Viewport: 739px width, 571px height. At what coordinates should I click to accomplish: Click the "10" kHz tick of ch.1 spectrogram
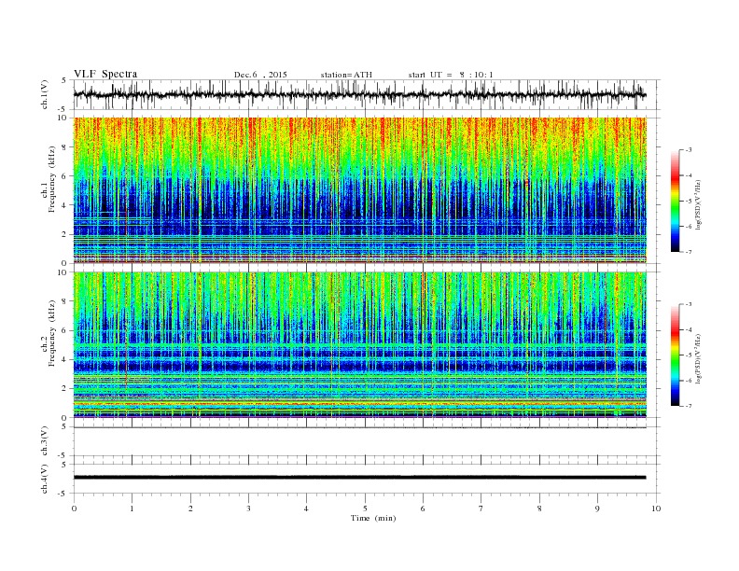tap(63, 118)
